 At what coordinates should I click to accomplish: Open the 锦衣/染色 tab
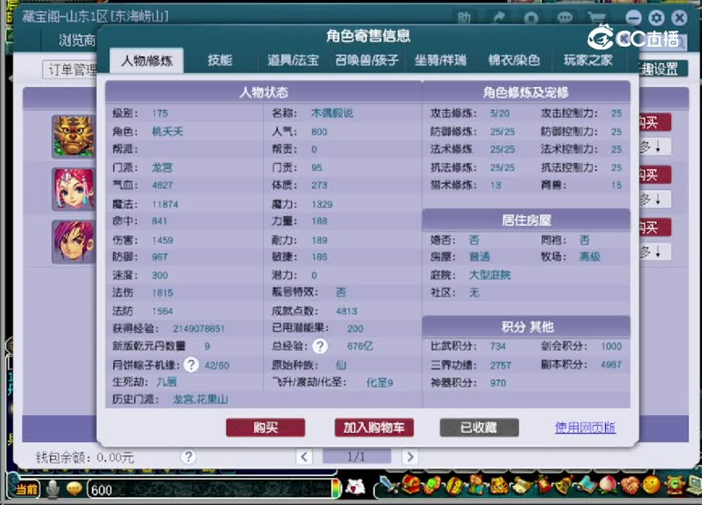[x=515, y=60]
